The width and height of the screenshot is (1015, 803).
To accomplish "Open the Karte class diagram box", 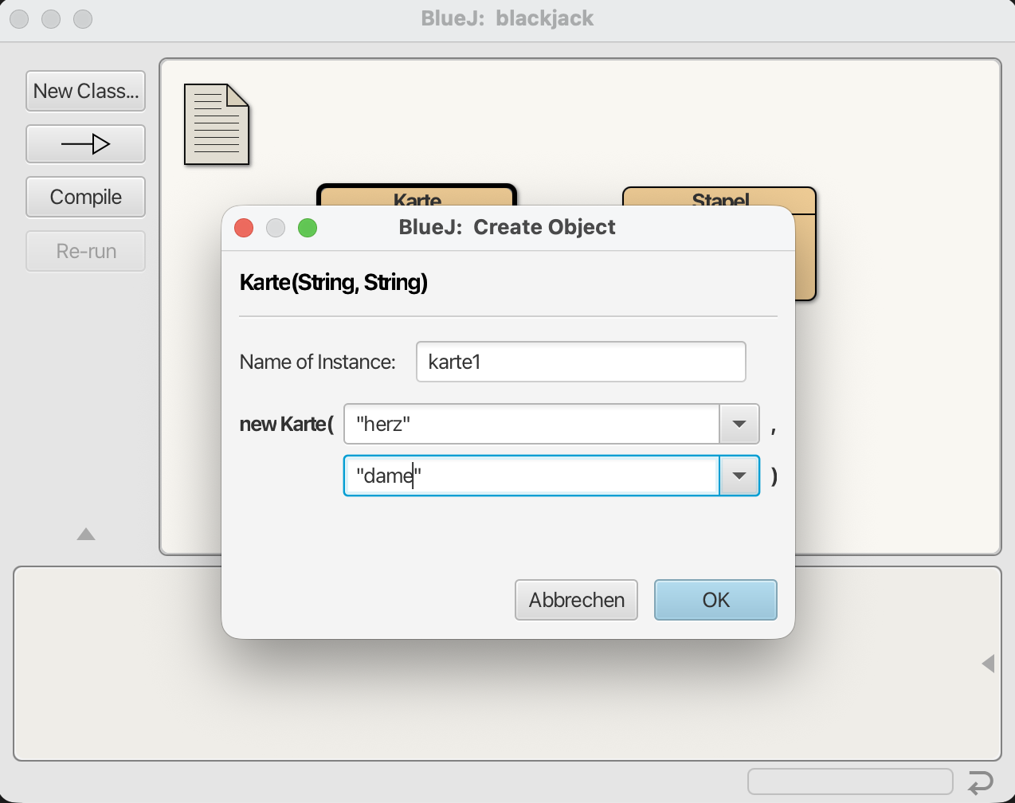I will click(415, 198).
